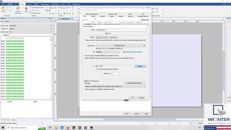231x130 pixels.
Task: Open the Model tab in System Parameter Settings
Action: [93, 16]
